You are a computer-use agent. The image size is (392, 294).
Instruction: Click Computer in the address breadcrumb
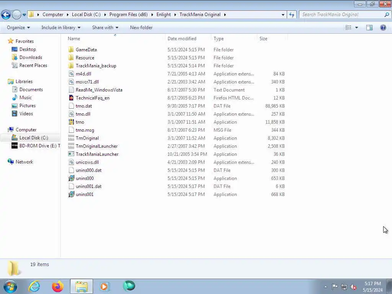pos(53,15)
